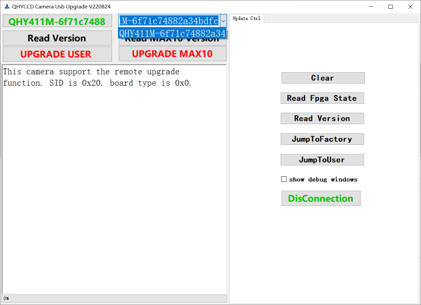Click the left Read Version button
This screenshot has width=421, height=305.
[57, 38]
